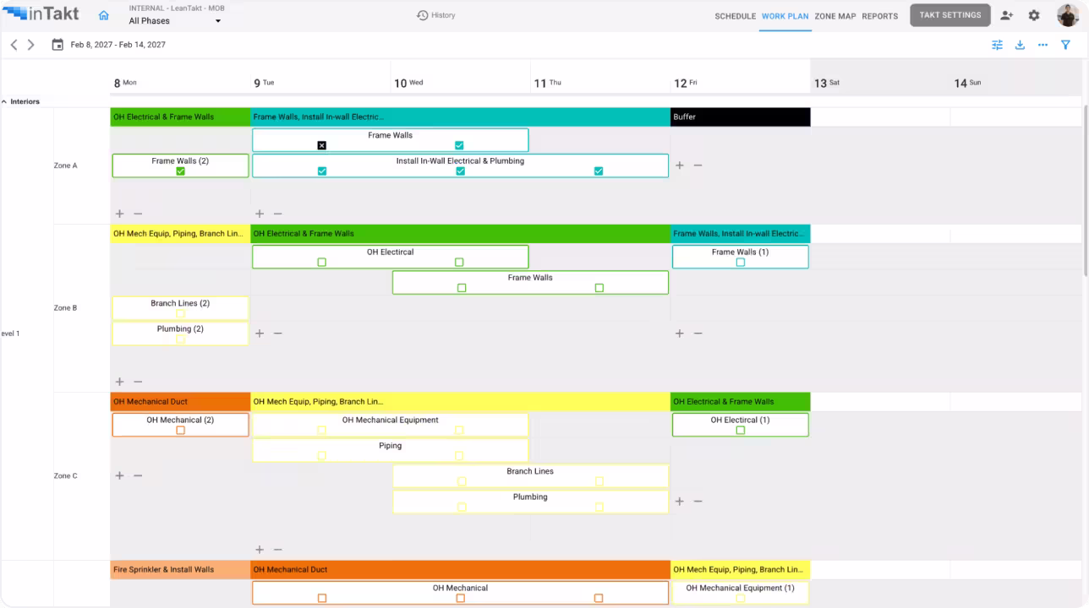Viewport: 1089px width, 608px height.
Task: Open the calendar date picker icon
Action: pyautogui.click(x=57, y=45)
